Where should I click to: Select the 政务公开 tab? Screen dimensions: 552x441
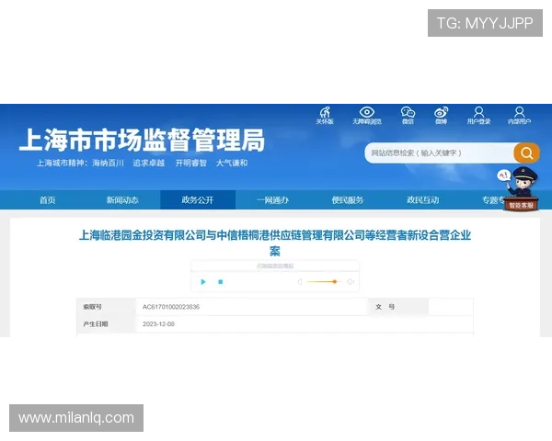point(198,200)
